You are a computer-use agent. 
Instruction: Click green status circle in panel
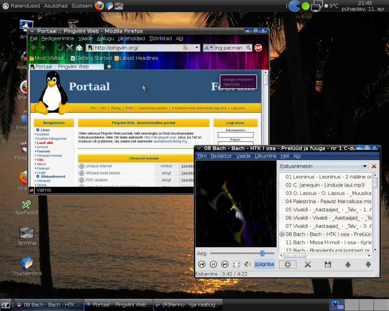[306, 6]
